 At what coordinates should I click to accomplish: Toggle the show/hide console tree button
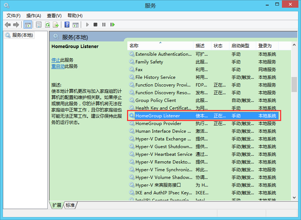28,25
